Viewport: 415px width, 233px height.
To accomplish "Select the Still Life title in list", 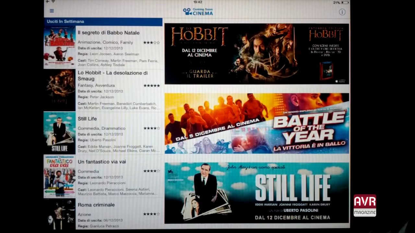I will [87, 119].
